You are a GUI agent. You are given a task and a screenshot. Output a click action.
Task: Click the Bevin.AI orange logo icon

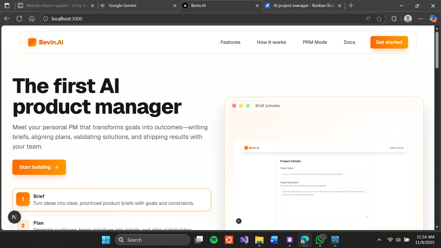(32, 42)
